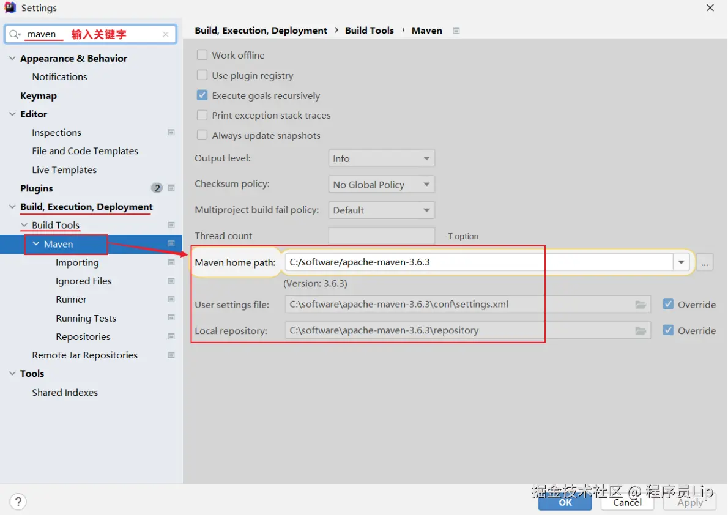The height and width of the screenshot is (515, 728).
Task: Open the Output level dropdown
Action: [381, 158]
